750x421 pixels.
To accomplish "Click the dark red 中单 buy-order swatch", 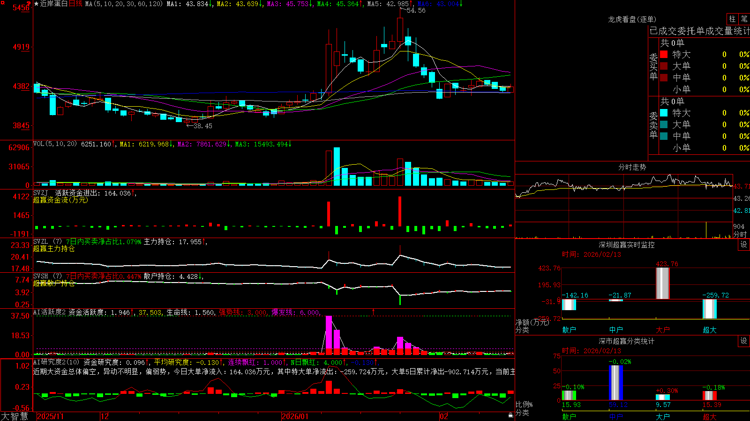I will 664,77.
